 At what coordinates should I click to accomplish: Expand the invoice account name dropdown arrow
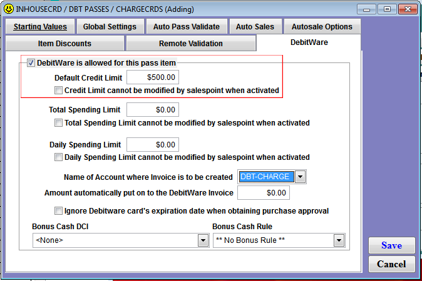tap(300, 177)
